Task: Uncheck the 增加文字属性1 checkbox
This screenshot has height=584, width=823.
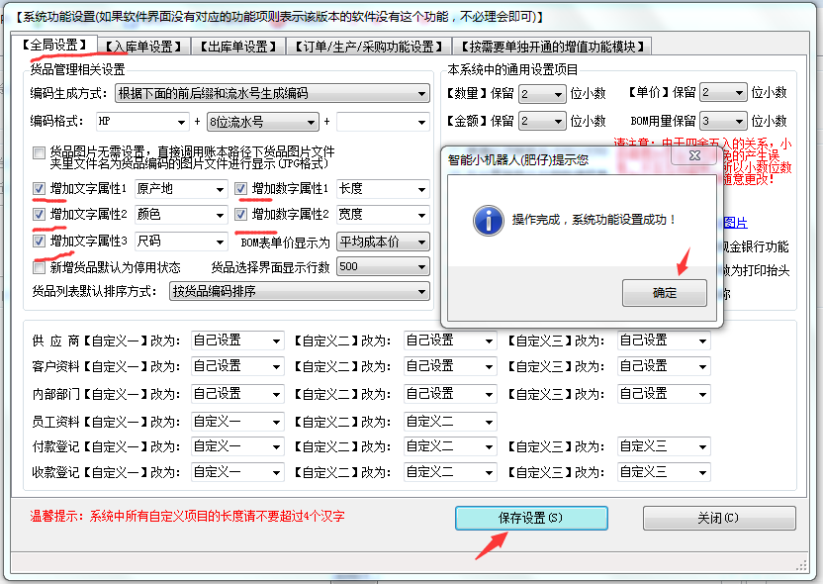Action: (x=39, y=188)
